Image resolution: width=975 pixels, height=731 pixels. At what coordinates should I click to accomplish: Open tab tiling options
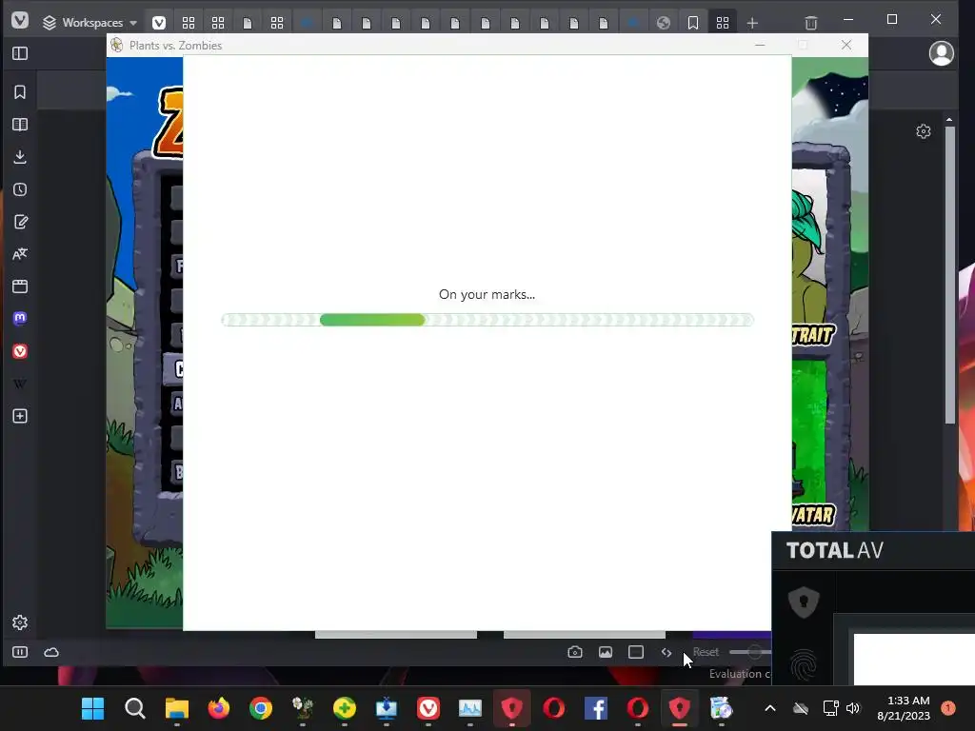click(636, 652)
